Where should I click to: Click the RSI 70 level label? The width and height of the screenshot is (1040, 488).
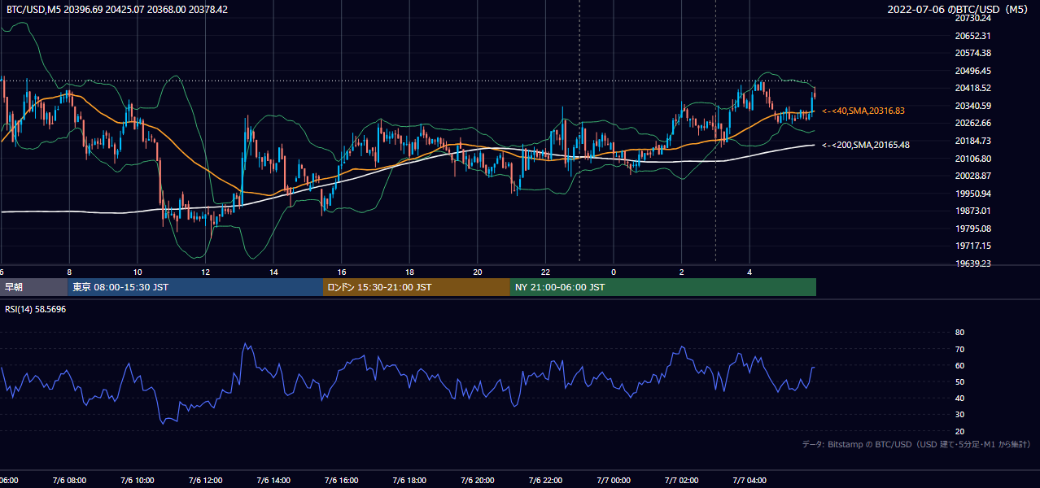[959, 349]
